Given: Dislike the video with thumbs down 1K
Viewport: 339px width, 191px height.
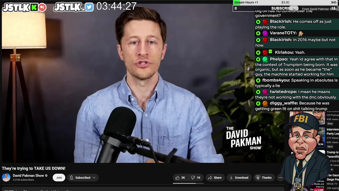Looking at the screenshot, I should click(x=196, y=178).
